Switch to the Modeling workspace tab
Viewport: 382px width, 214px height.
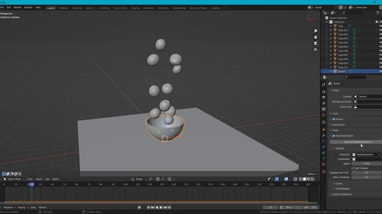point(63,8)
